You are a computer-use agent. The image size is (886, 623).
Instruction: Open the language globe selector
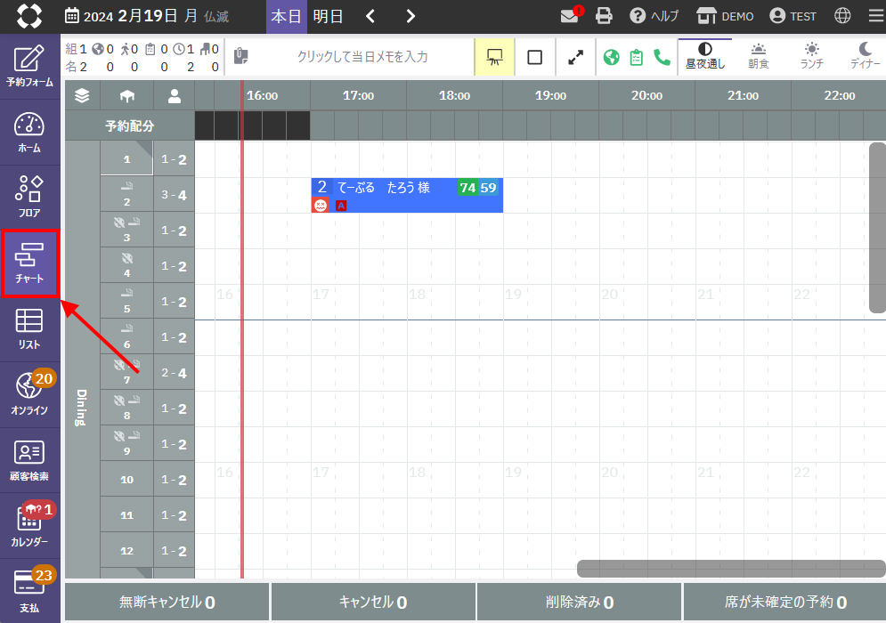[x=842, y=16]
